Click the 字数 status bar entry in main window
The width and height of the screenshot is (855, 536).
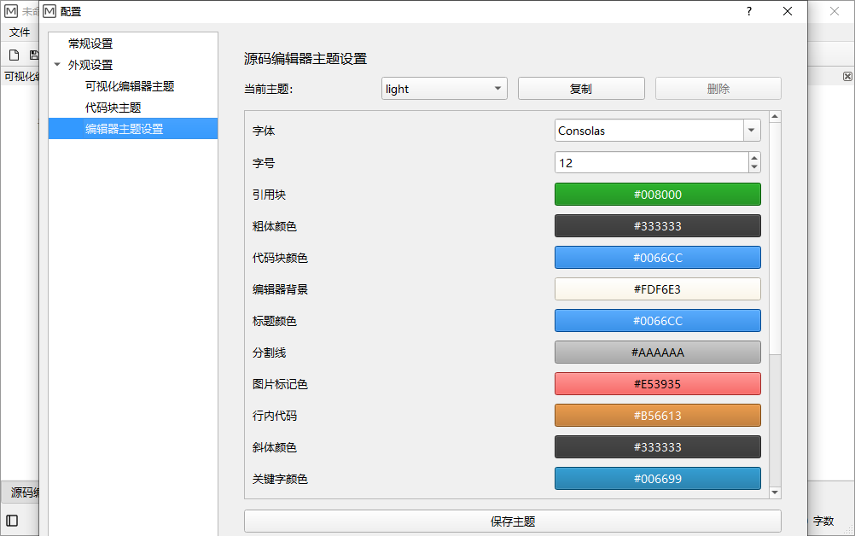823,521
